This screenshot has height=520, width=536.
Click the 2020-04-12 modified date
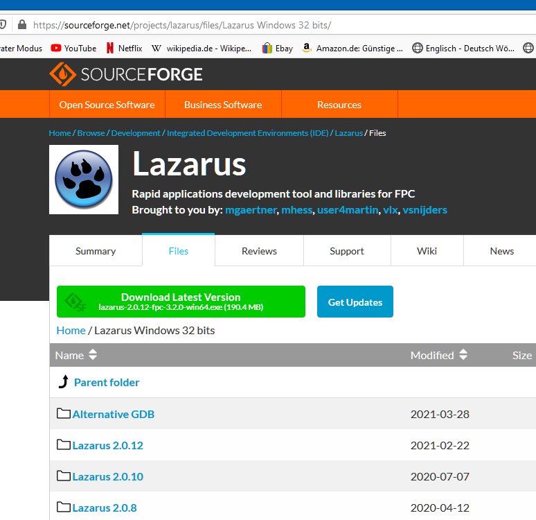point(440,508)
